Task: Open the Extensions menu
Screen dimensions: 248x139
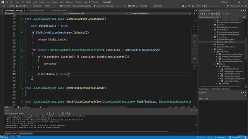Action: pyautogui.click(x=69, y=2)
